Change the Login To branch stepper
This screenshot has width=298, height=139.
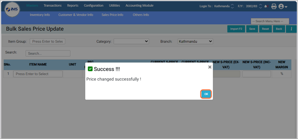point(233,6)
